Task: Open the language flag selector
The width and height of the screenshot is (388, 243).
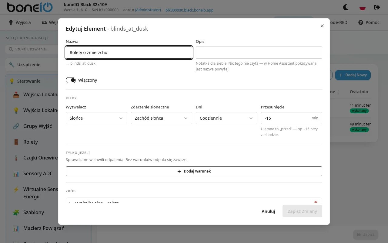Action: (362, 7)
